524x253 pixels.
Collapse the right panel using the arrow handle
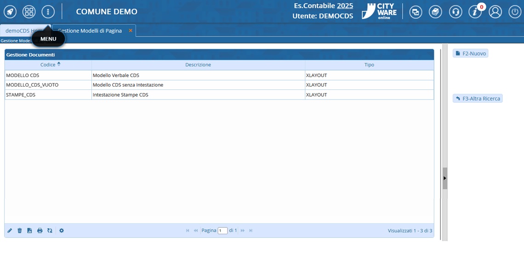[444, 178]
